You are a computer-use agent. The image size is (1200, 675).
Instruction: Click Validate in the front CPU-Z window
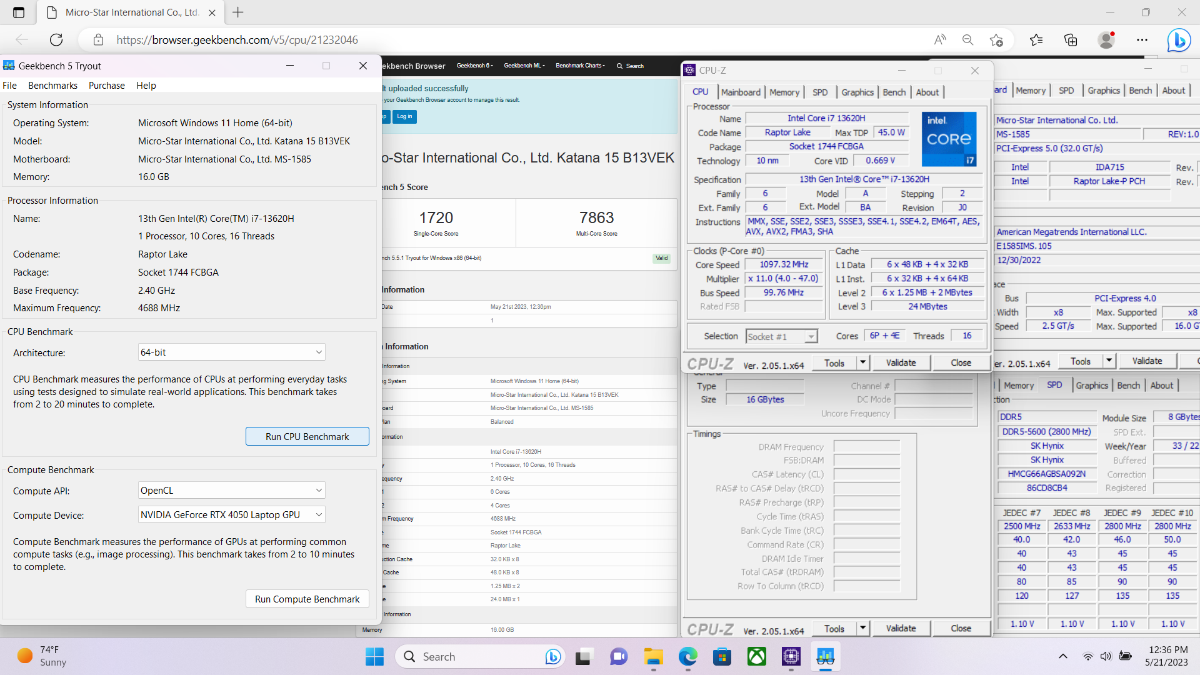pyautogui.click(x=901, y=362)
